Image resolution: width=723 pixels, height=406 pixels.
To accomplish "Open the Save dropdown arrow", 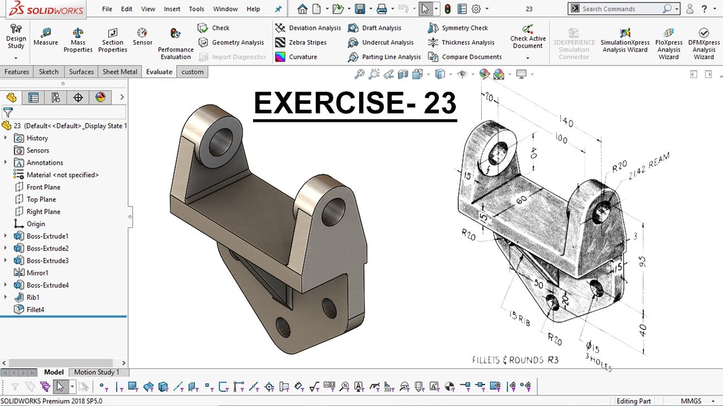I will pos(370,9).
